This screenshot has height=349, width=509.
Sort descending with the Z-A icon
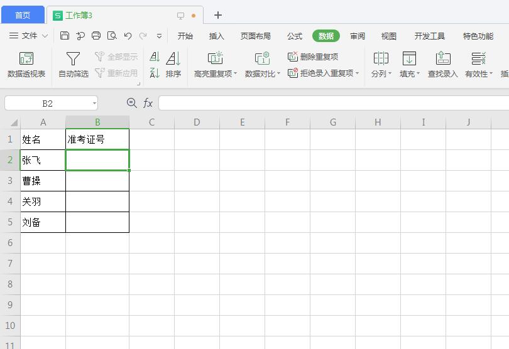coord(155,73)
